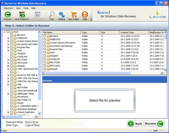Click file list scroll down arrow
Viewport: 169px width, 133px height.
tap(165, 70)
